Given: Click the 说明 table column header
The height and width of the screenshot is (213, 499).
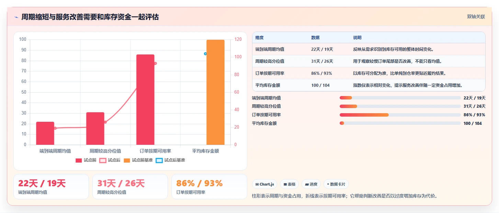Looking at the screenshot, I should 357,38.
